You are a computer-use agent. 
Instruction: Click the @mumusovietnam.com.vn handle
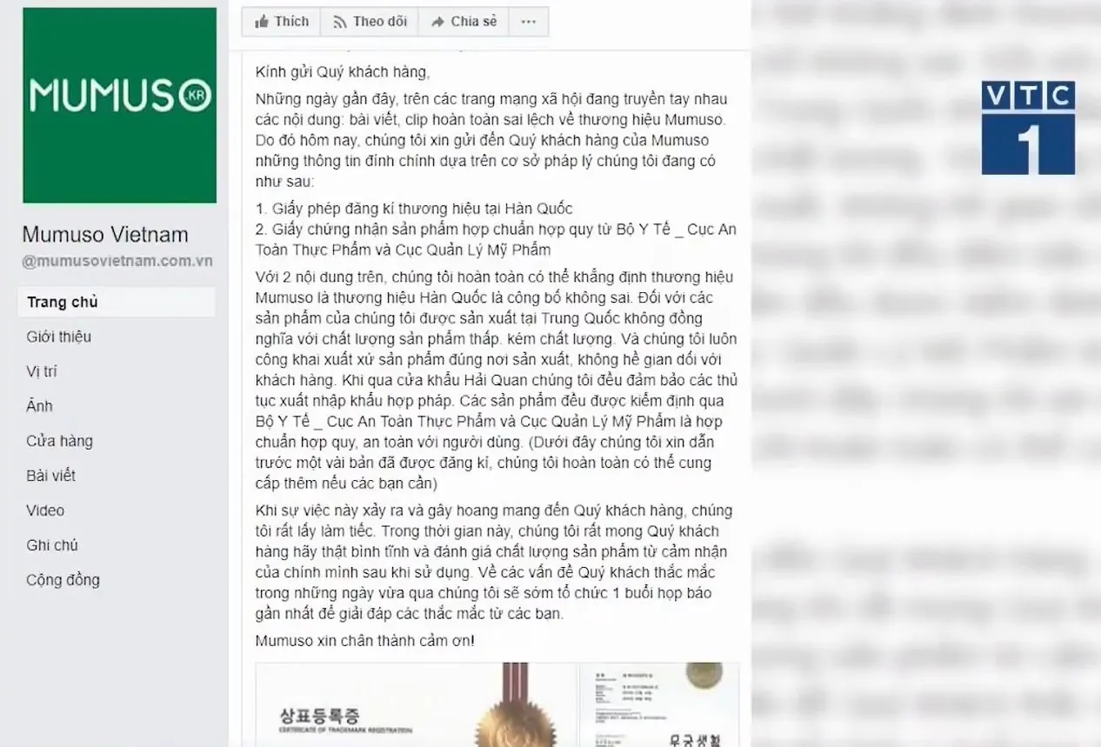point(117,261)
